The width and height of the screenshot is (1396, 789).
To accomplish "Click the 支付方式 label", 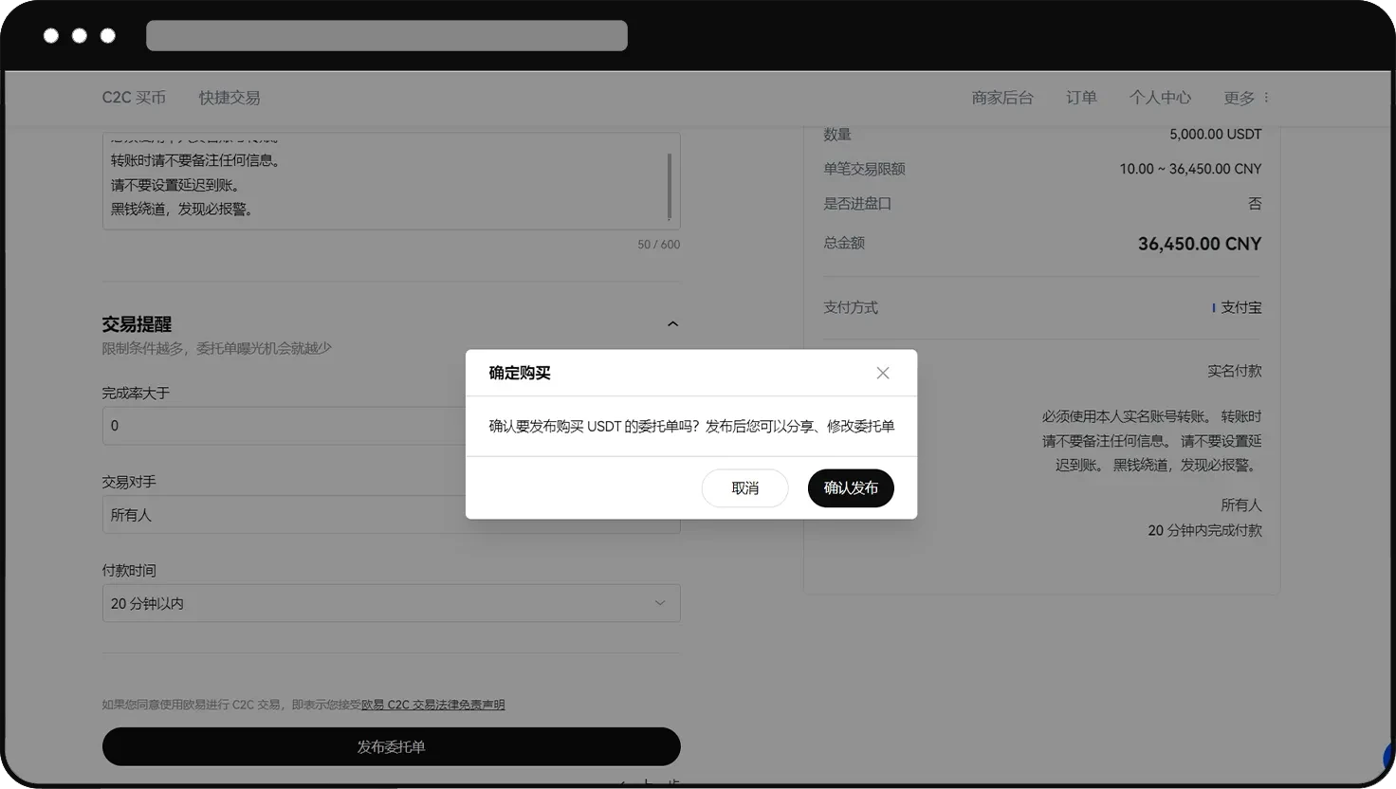I will click(x=851, y=307).
